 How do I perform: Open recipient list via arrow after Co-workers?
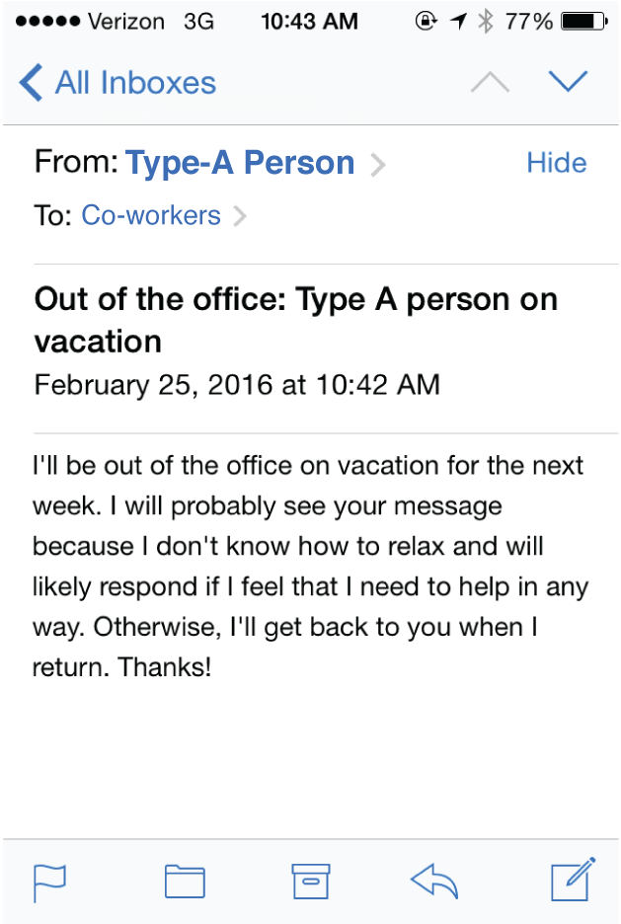(x=242, y=215)
